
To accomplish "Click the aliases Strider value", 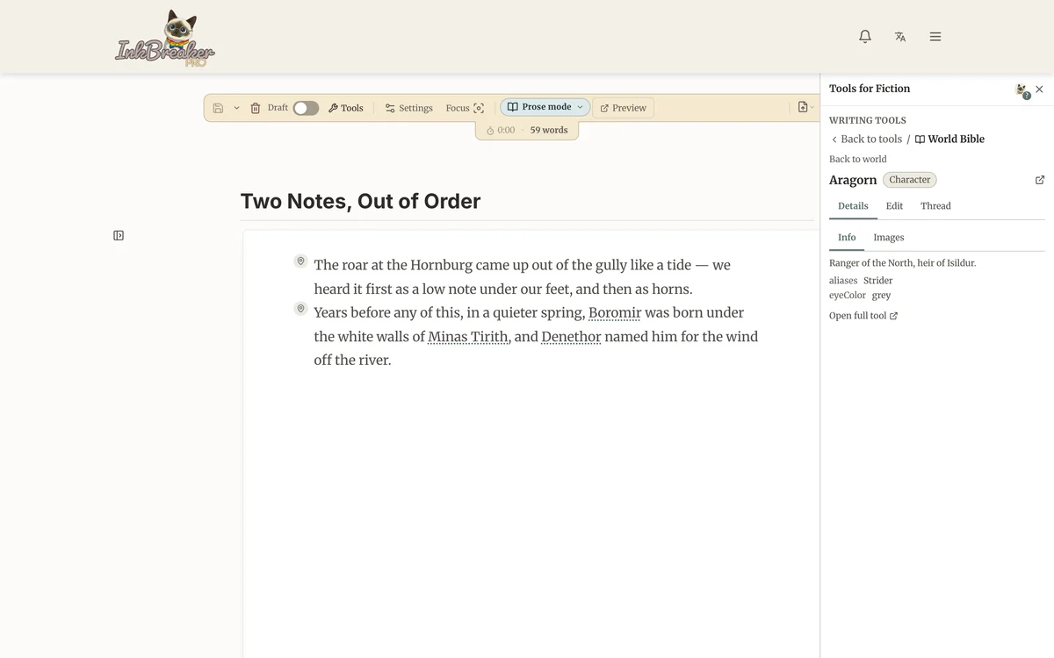I will pyautogui.click(x=877, y=281).
